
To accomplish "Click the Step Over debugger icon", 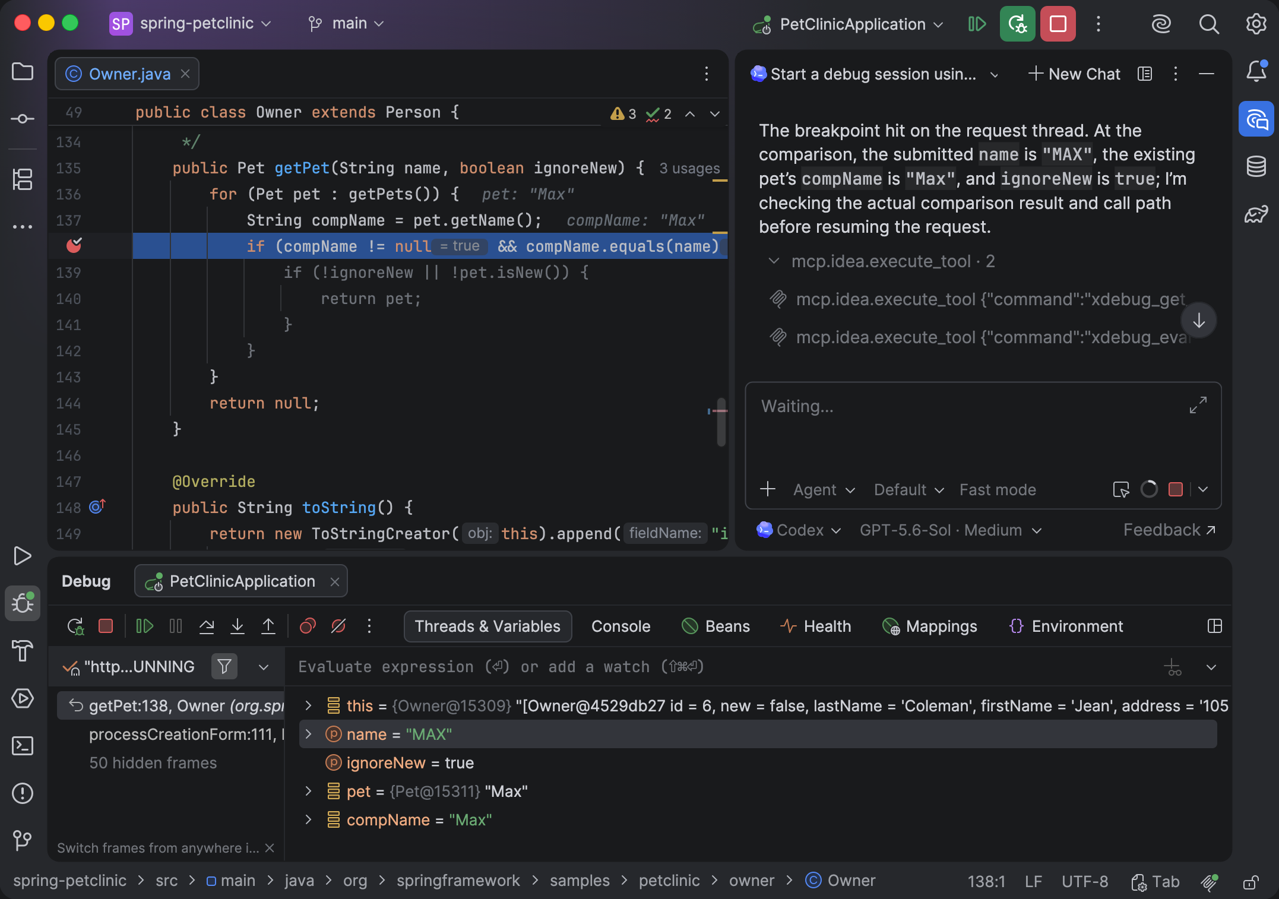I will click(207, 626).
